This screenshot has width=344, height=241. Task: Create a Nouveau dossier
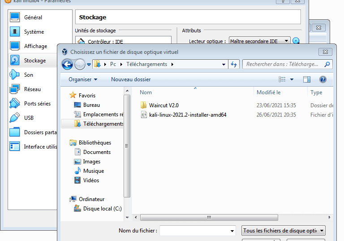[131, 79]
